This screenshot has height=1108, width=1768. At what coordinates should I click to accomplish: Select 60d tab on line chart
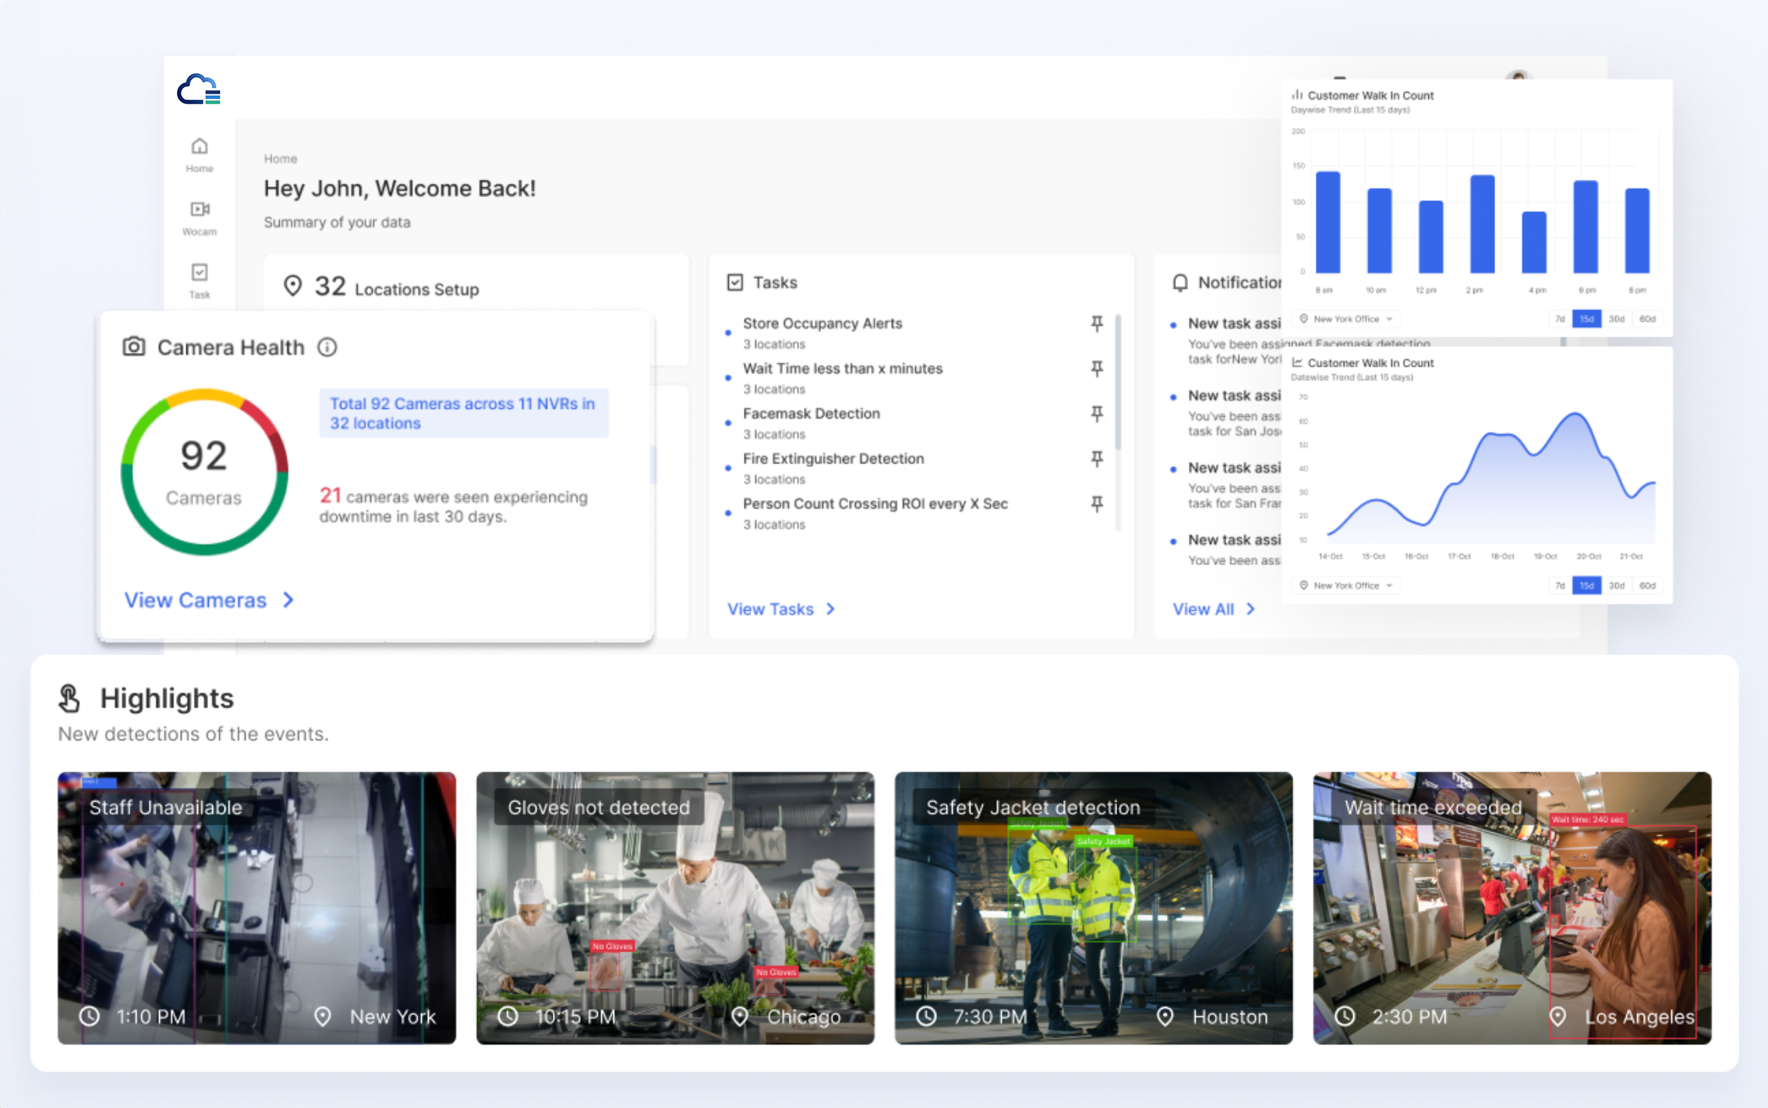[1646, 585]
